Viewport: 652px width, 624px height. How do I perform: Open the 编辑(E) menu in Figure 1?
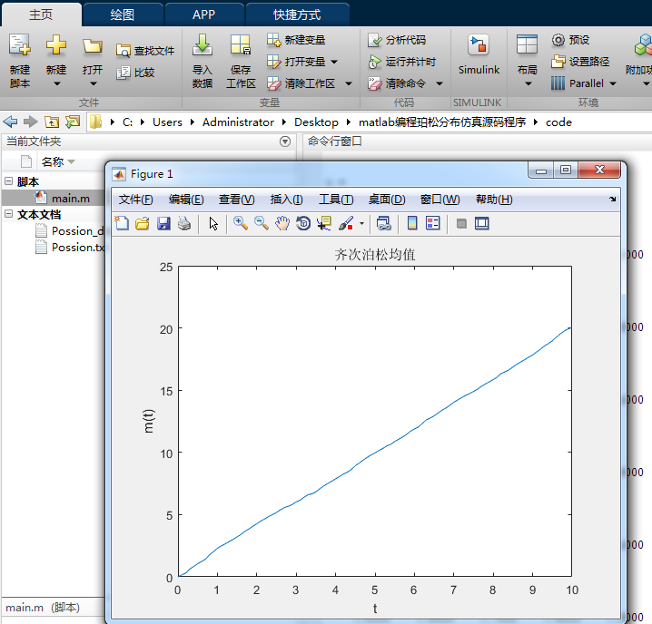pos(186,200)
